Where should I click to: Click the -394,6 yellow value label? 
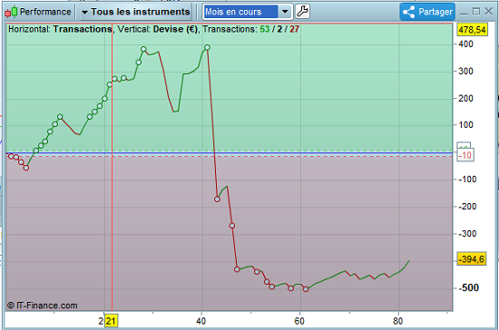pyautogui.click(x=472, y=259)
